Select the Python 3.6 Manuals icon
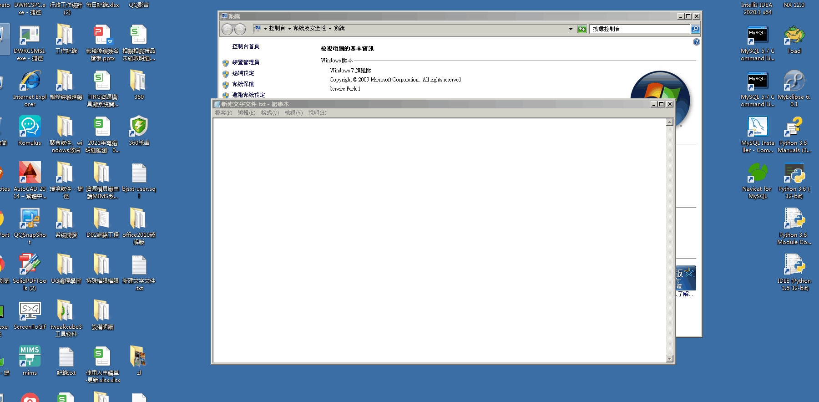 click(x=794, y=135)
